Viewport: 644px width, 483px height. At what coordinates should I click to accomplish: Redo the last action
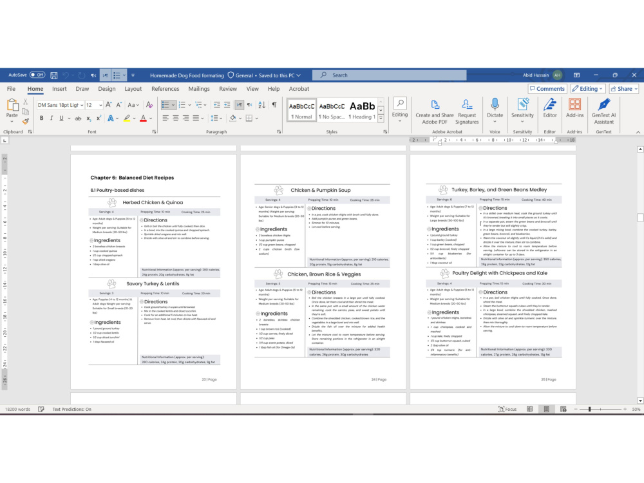pos(81,75)
